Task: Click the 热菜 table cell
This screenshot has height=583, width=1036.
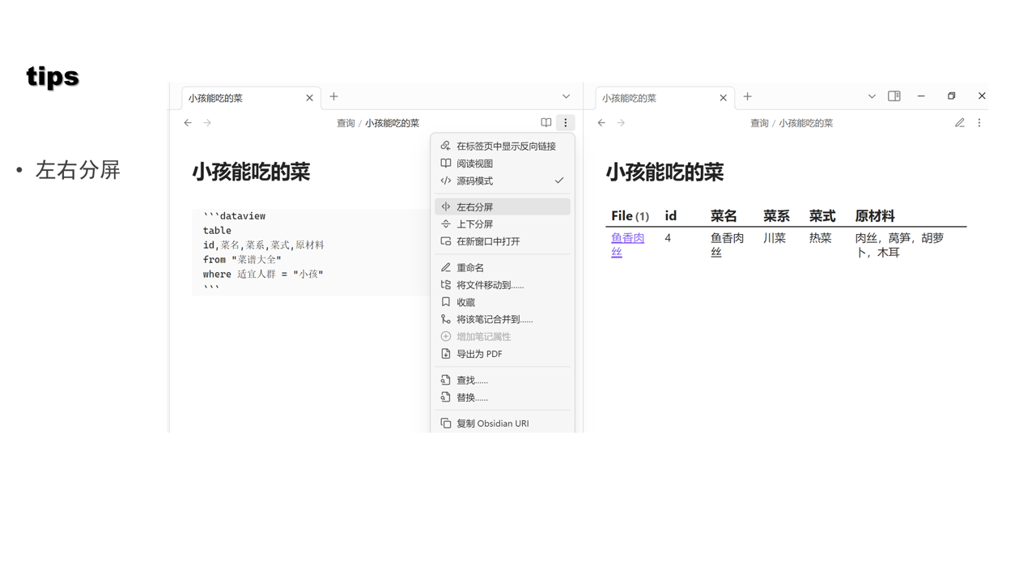Action: coord(821,238)
